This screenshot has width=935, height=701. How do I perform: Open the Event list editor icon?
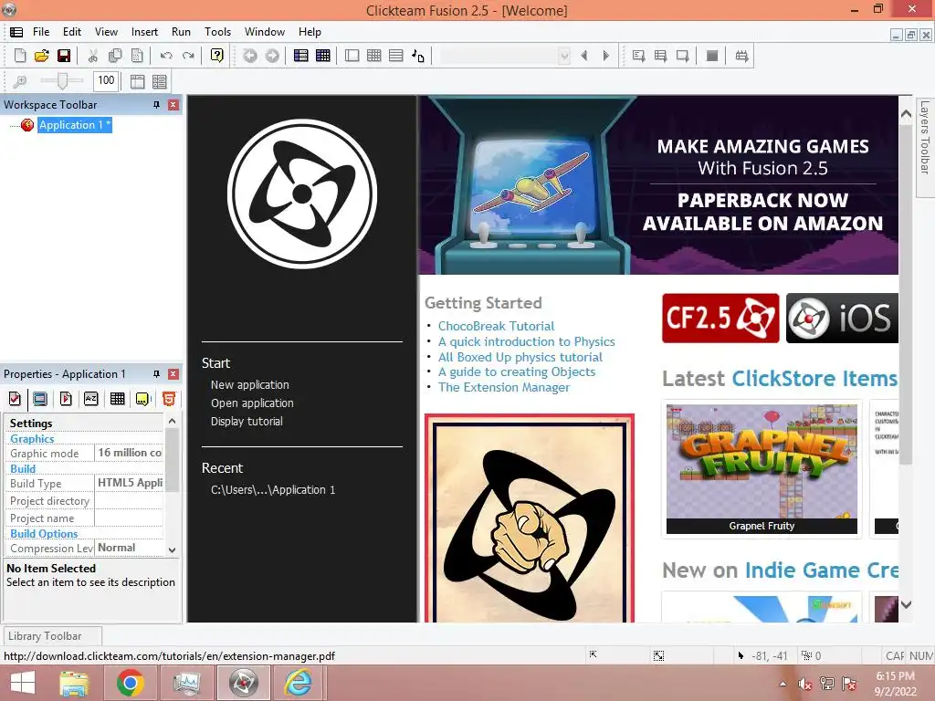(396, 56)
